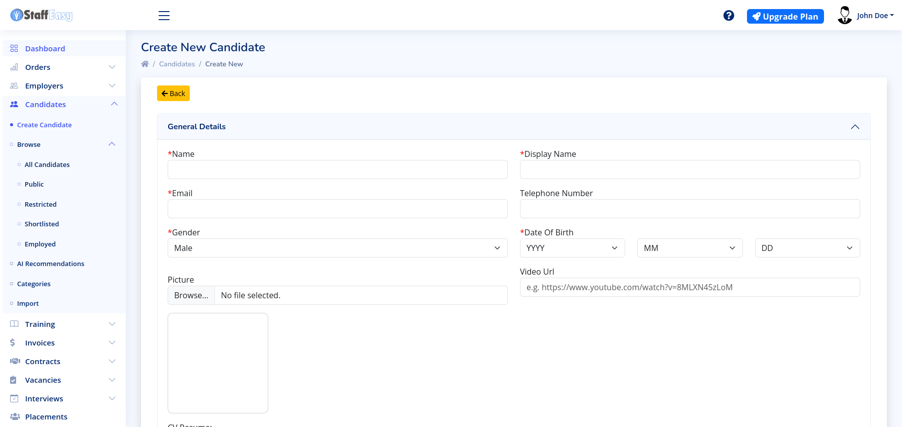
Task: Click the Upgrade Plan button
Action: [x=785, y=17]
